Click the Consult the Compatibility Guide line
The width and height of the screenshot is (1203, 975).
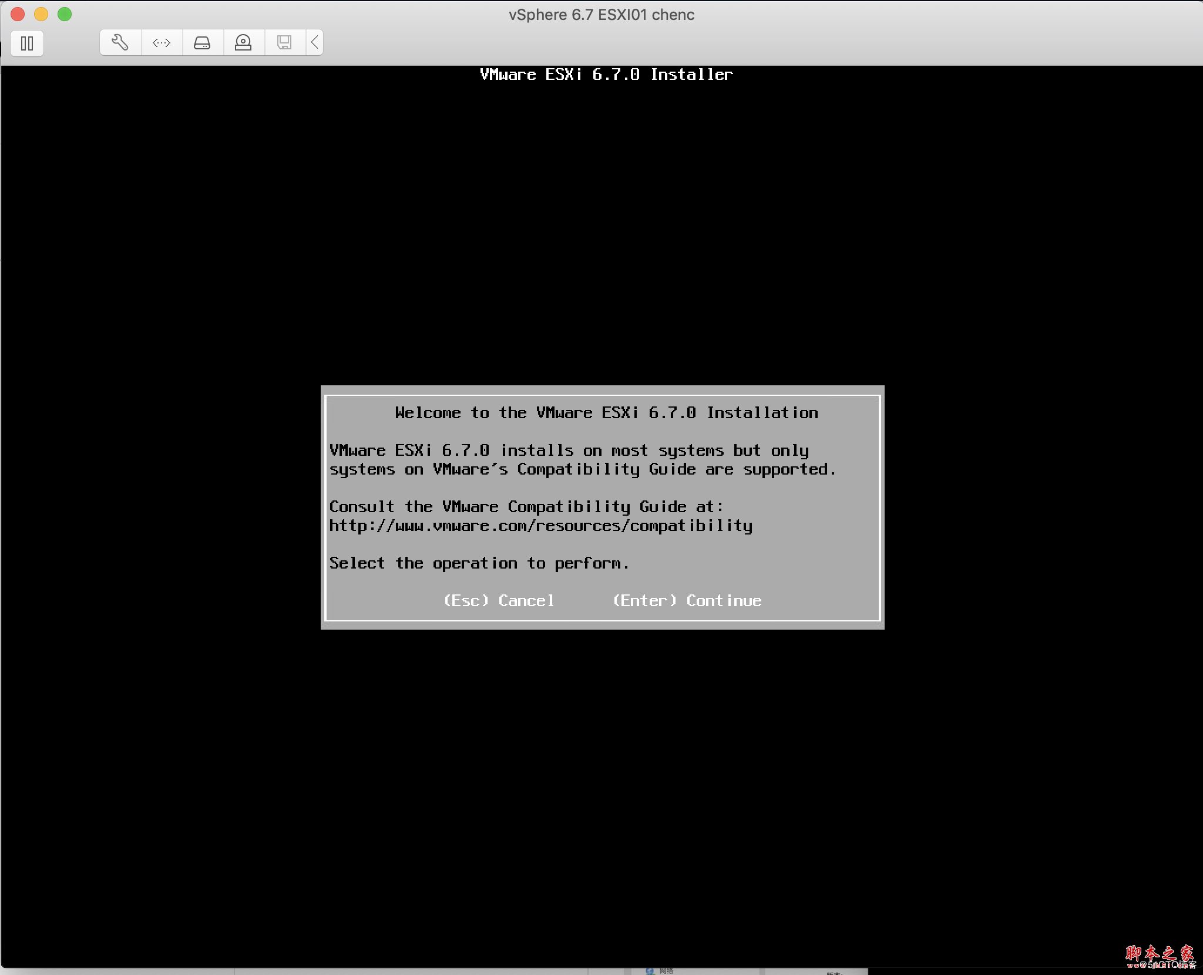pyautogui.click(x=526, y=507)
